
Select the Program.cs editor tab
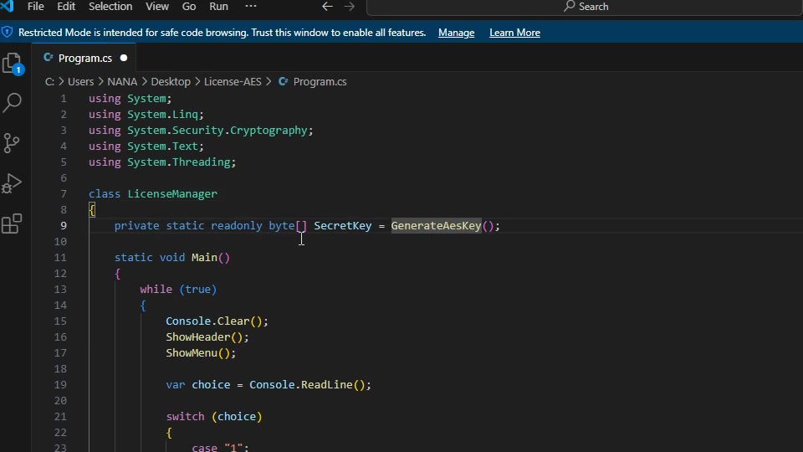[x=84, y=59]
